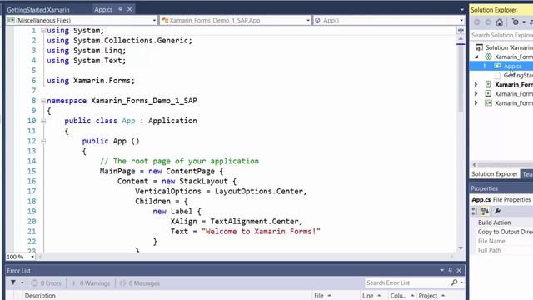Click the Pending Changes Filter icon
Viewport: 533px width, 300px height.
516,22
